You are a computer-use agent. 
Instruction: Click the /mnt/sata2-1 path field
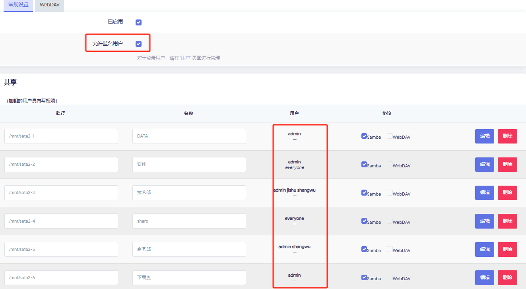click(x=61, y=136)
